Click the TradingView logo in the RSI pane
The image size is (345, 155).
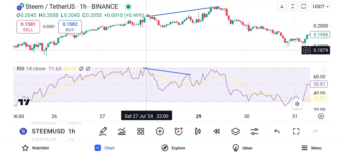tap(24, 102)
